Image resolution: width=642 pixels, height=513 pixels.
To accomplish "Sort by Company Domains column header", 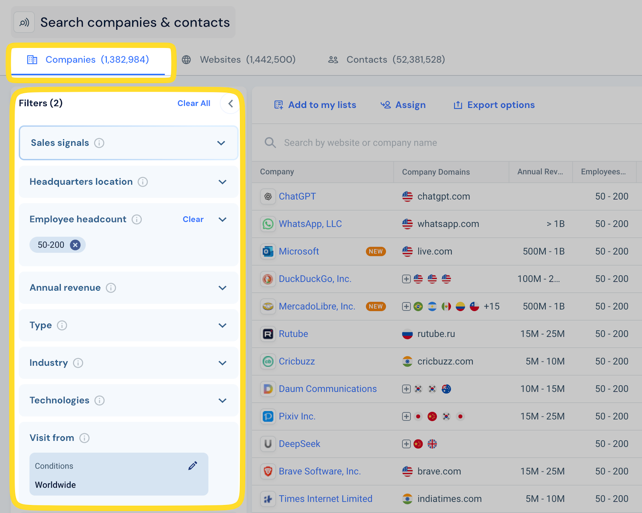I will tap(436, 172).
